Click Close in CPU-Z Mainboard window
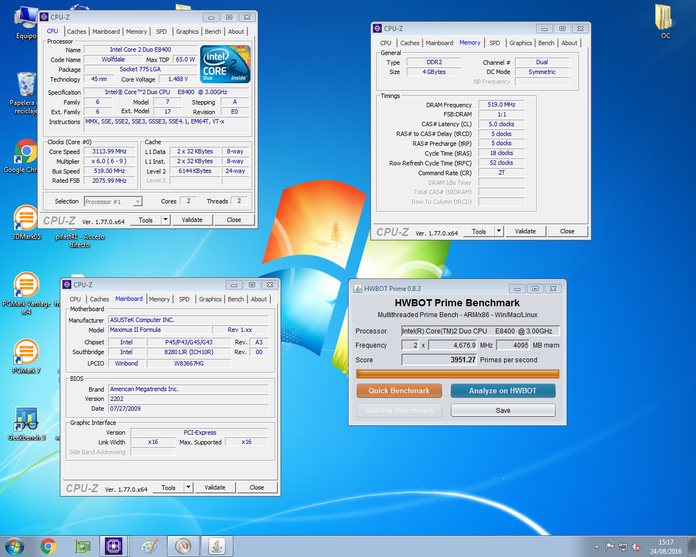The image size is (696, 557). click(x=257, y=487)
